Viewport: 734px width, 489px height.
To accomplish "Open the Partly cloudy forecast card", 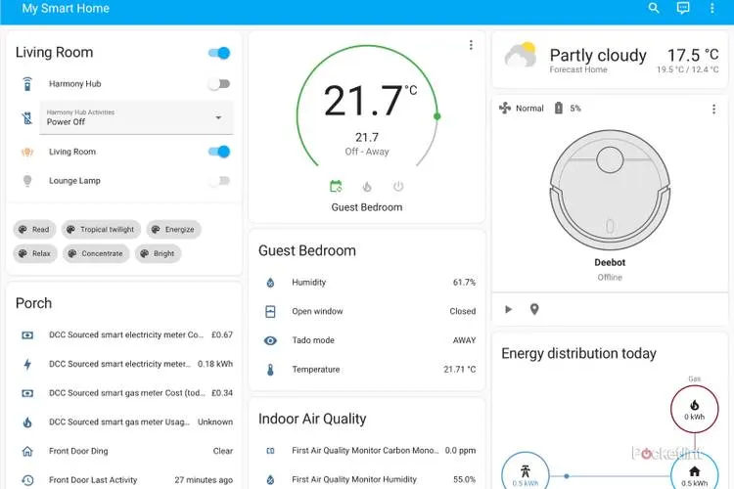I will point(610,59).
